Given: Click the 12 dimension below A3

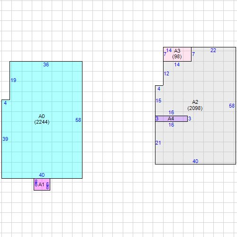Looking at the screenshot, I should click(x=166, y=73).
